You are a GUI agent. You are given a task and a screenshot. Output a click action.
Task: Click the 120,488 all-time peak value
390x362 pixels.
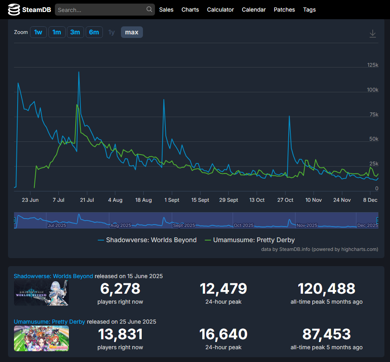click(327, 288)
